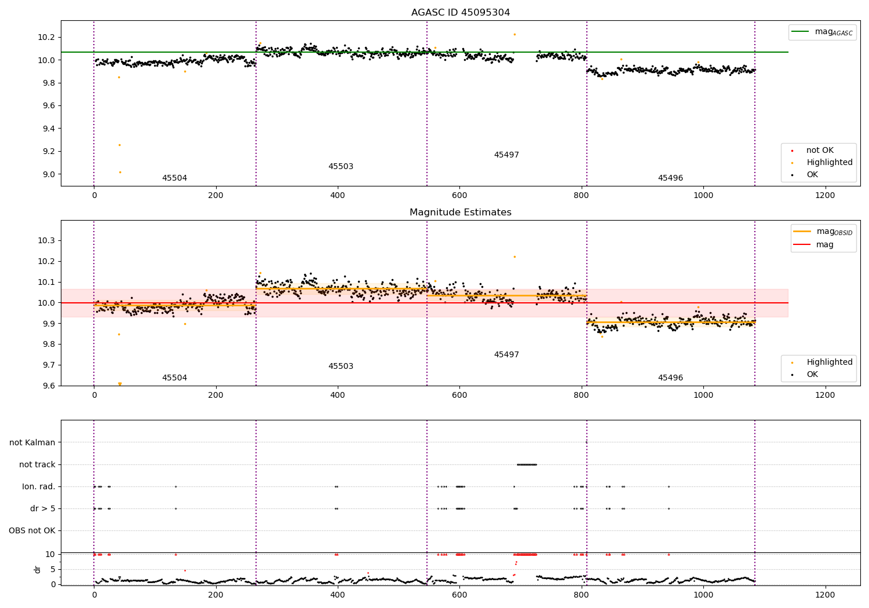Click observation label 45497 in the top plot
The height and width of the screenshot is (608, 869).
[x=506, y=155]
